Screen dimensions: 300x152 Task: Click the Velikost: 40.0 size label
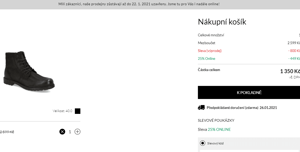point(62,111)
